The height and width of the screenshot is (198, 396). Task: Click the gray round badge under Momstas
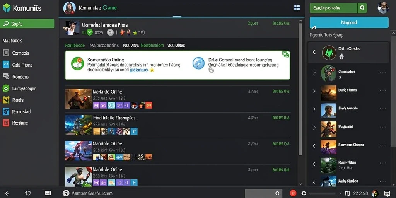pyautogui.click(x=110, y=32)
